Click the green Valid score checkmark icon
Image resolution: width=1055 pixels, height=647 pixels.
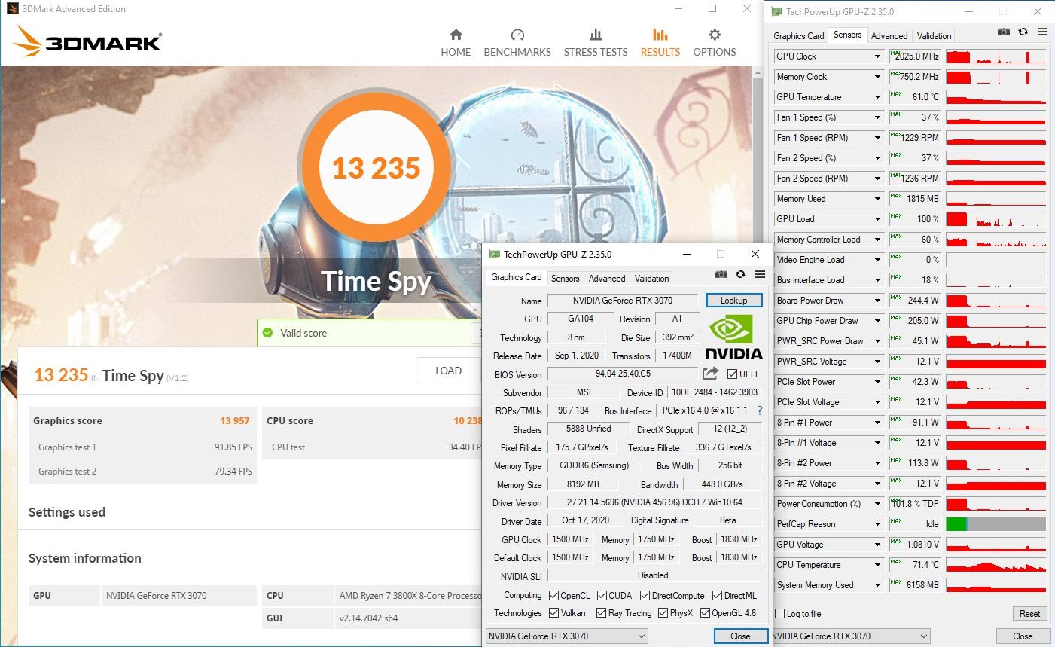267,333
